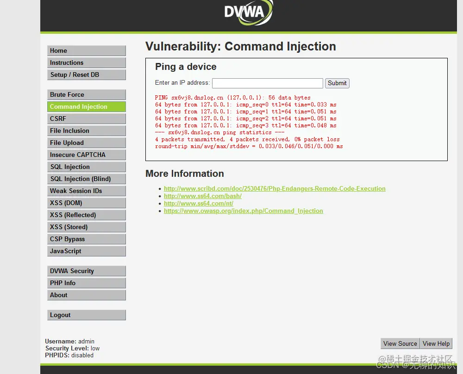View the PHP Info page
This screenshot has width=463, height=374.
tap(87, 283)
